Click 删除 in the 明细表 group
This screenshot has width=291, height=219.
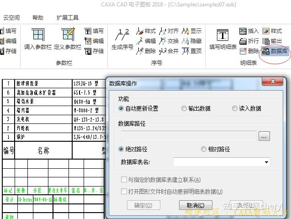(249, 51)
